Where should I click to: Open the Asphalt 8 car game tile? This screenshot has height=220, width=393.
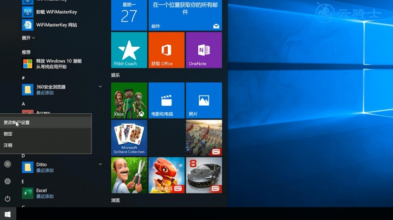tap(204, 175)
